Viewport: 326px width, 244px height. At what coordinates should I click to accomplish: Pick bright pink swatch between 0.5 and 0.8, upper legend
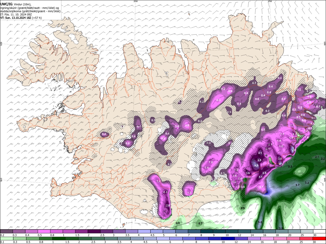[44, 232]
